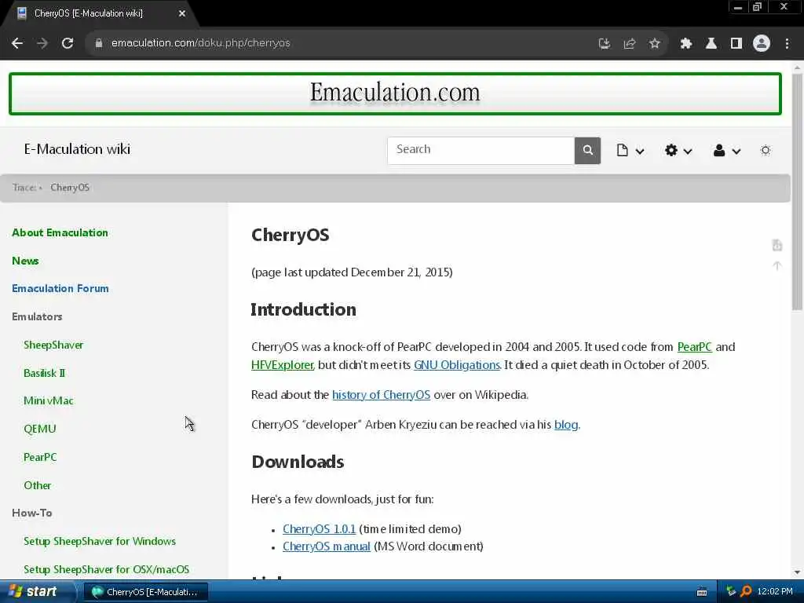
Task: Open the SheepShaver emulator page
Action: point(53,345)
